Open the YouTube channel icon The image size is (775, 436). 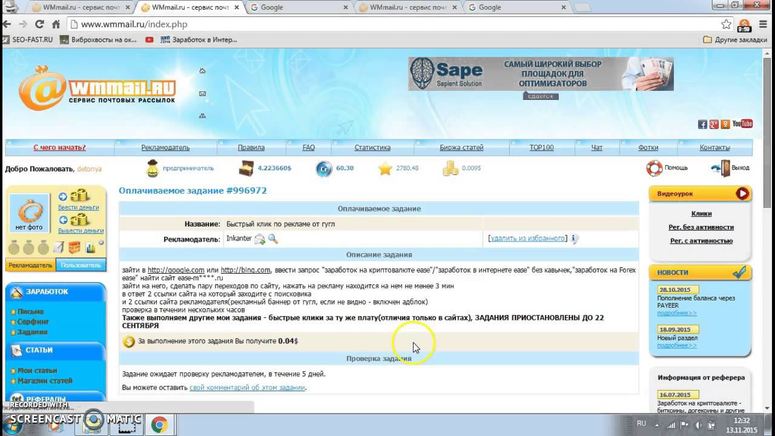tap(742, 124)
